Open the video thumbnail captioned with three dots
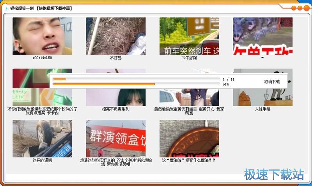The height and width of the screenshot is (186, 312). coord(262,36)
